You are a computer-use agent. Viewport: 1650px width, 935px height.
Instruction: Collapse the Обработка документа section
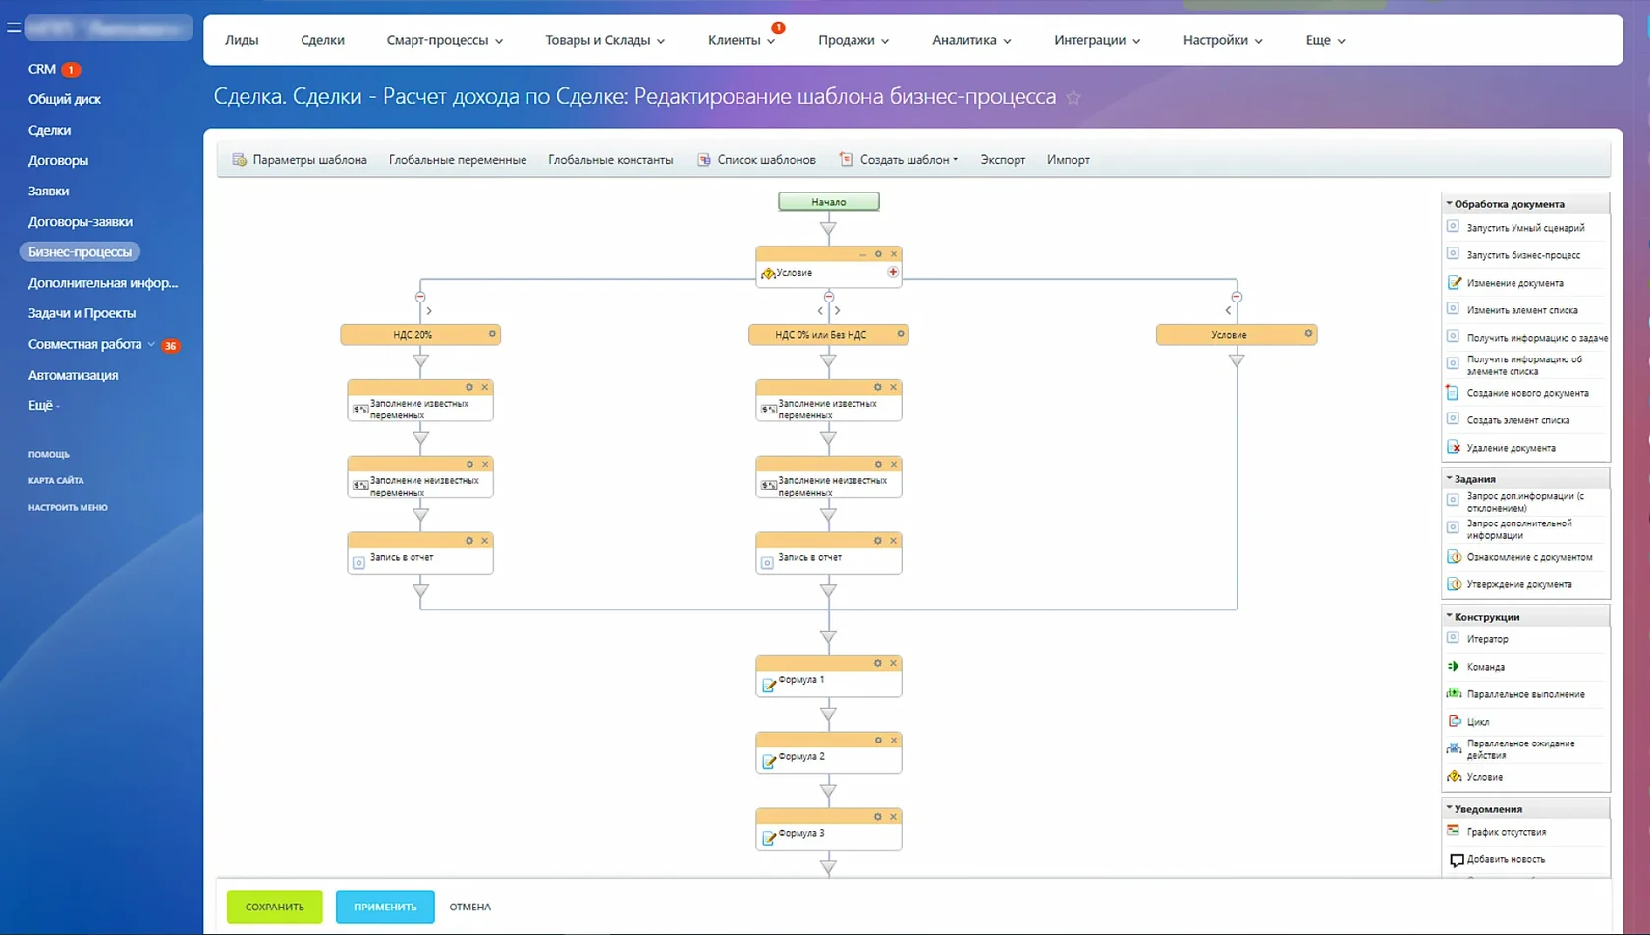(1449, 203)
